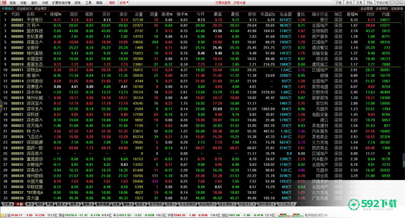
Task: Select the 中金所期货 bottom tab
Action: click(188, 204)
